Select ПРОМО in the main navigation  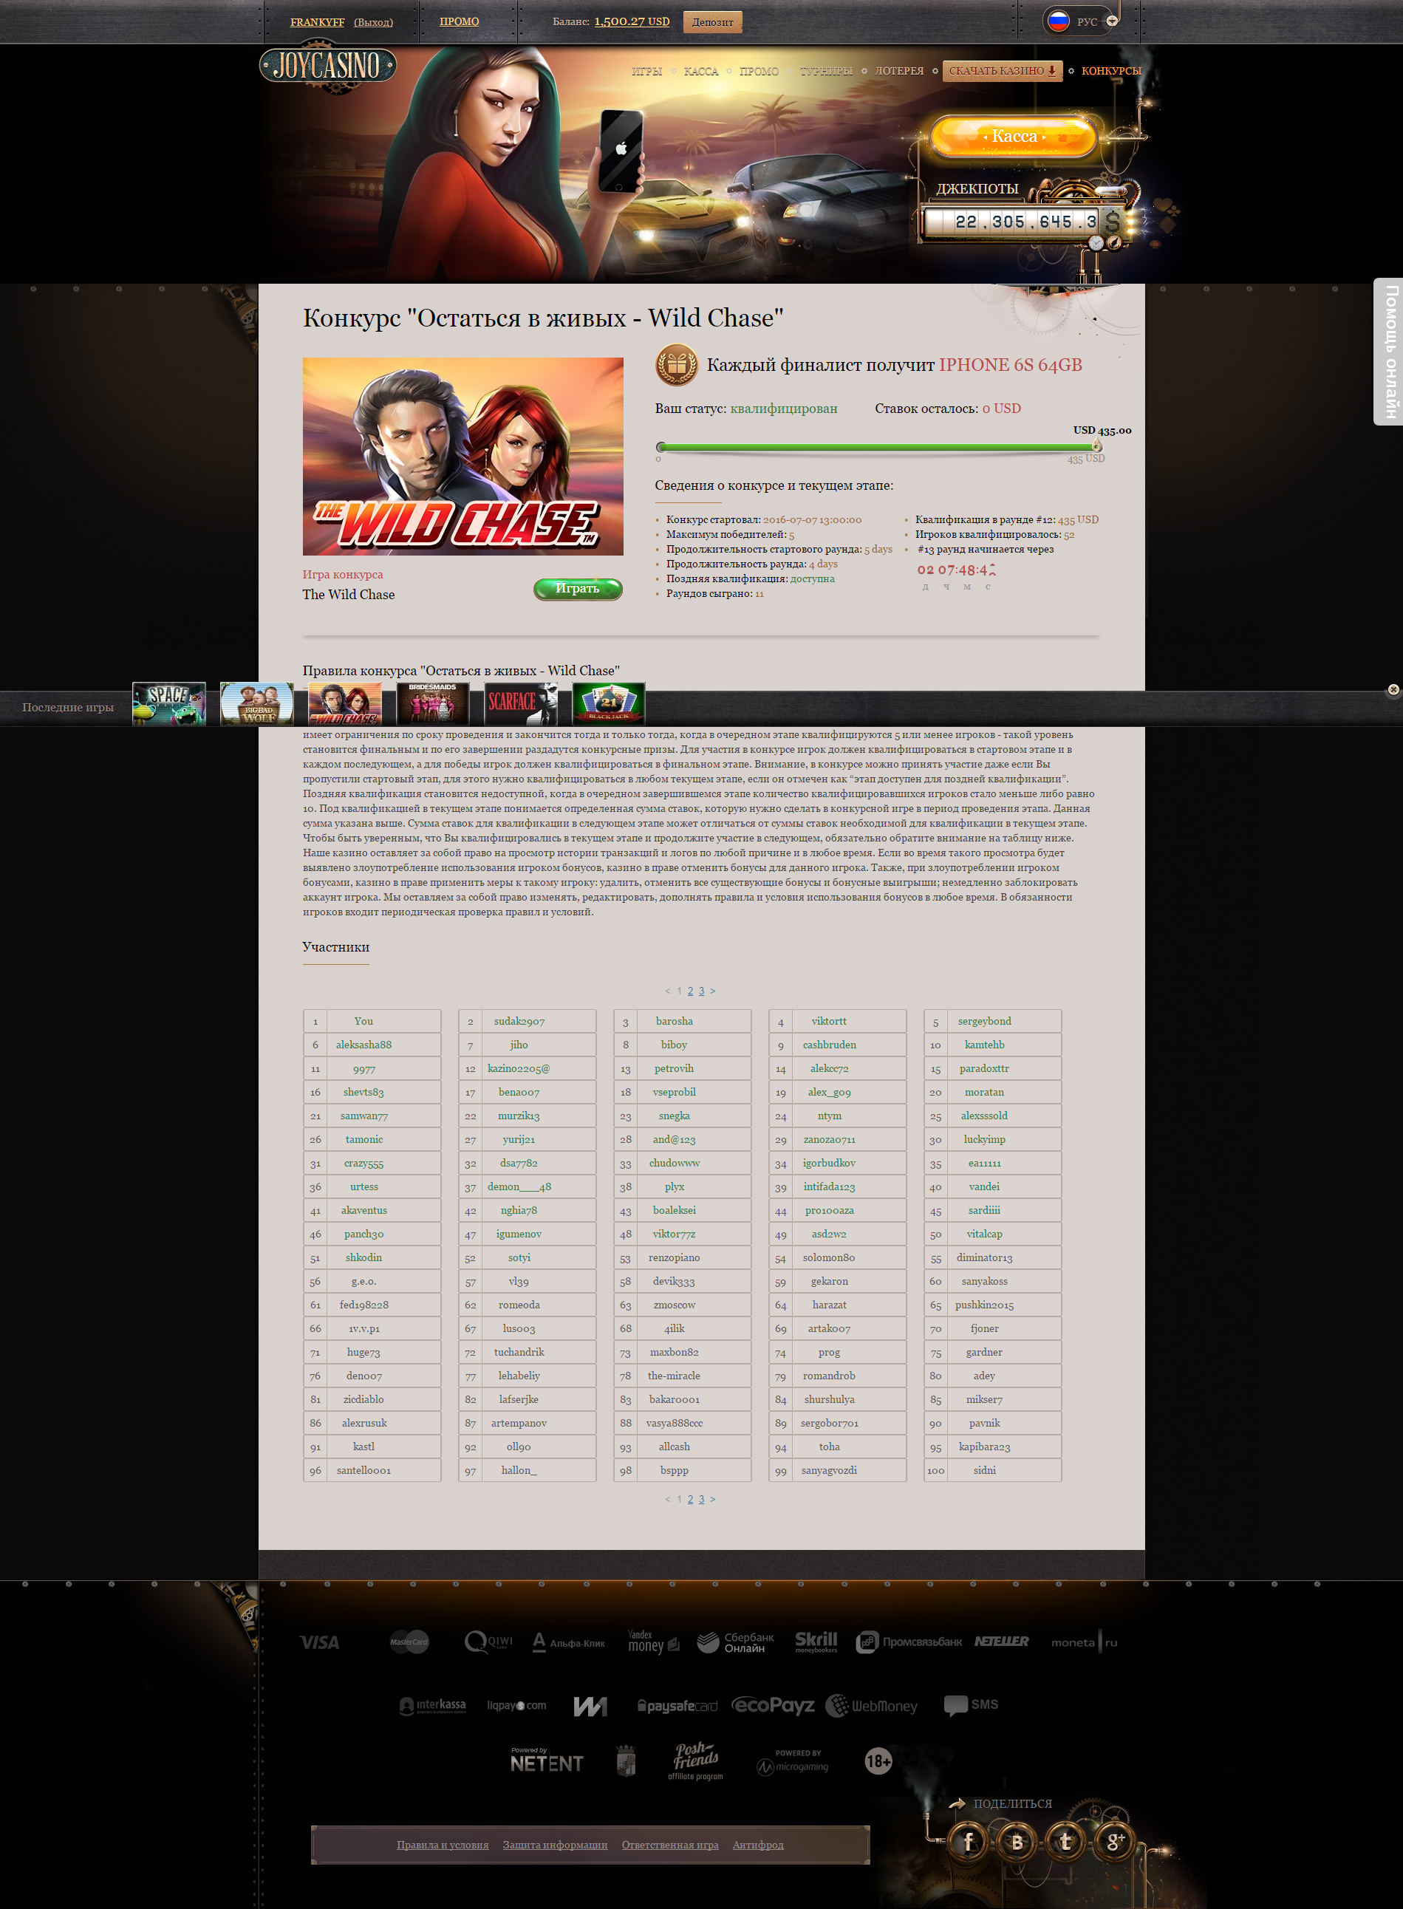click(x=759, y=72)
